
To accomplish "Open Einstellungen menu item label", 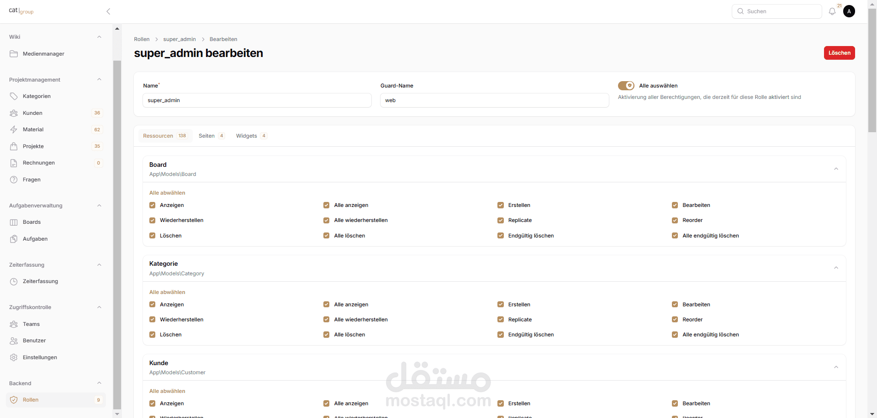I will [x=40, y=357].
